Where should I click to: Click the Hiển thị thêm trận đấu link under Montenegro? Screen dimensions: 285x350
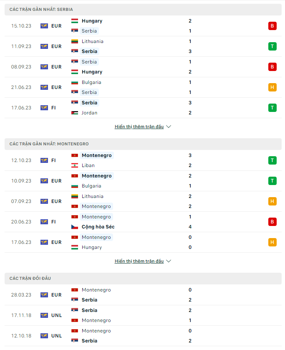[x=139, y=261]
